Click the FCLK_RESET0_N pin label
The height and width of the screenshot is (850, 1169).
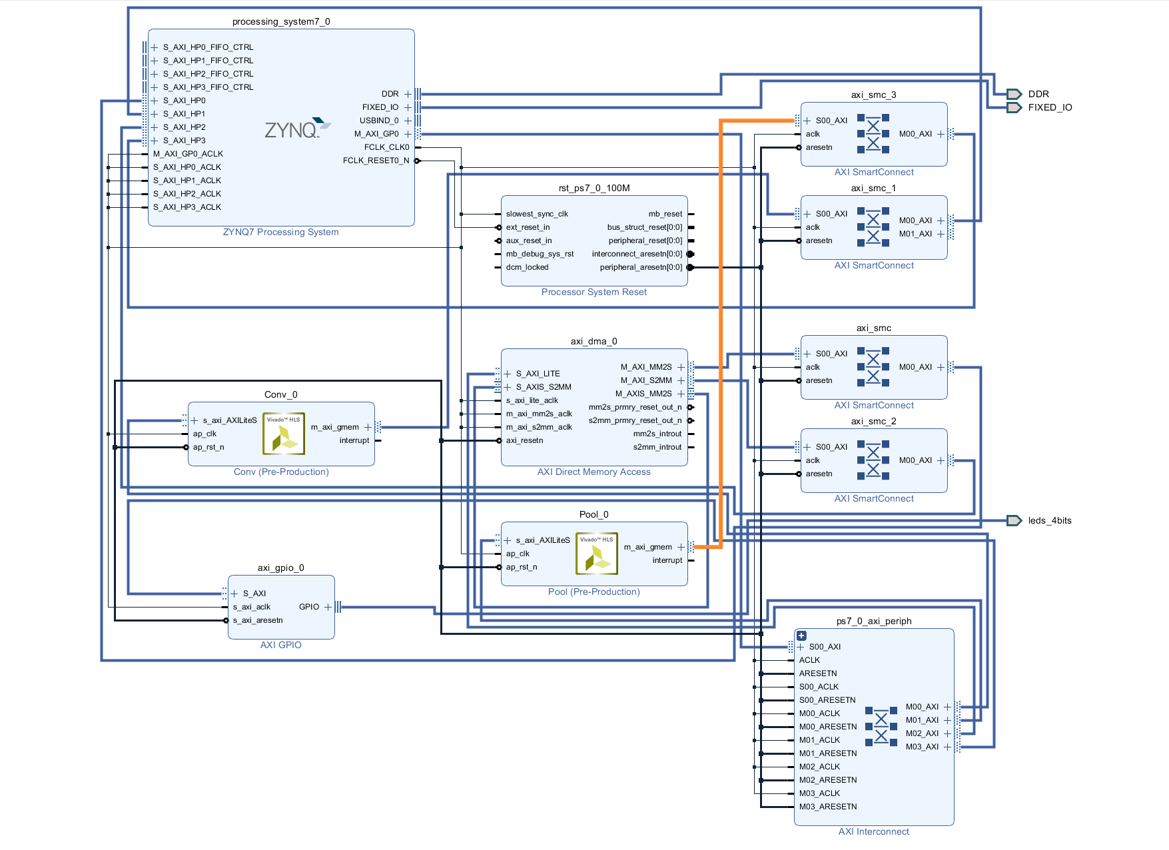376,161
